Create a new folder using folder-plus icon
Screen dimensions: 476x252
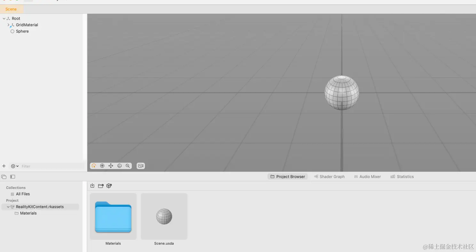point(101,186)
